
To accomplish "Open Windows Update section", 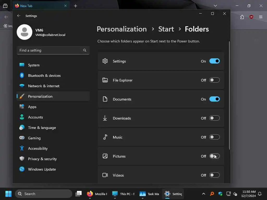I will (x=42, y=169).
